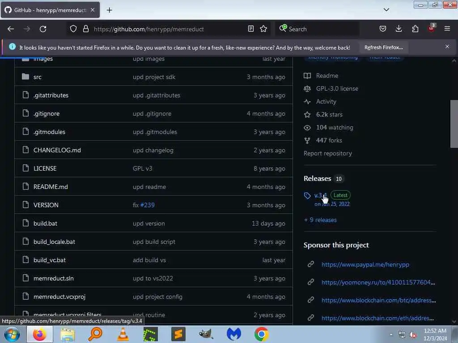Open the LICENSE file
Viewport: 458px width, 343px height.
(45, 168)
